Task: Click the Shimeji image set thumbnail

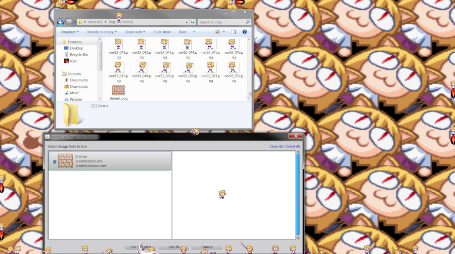Action: tap(66, 161)
